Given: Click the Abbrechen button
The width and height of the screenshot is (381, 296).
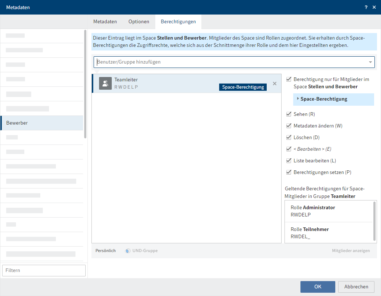Looking at the screenshot, I should tap(356, 287).
